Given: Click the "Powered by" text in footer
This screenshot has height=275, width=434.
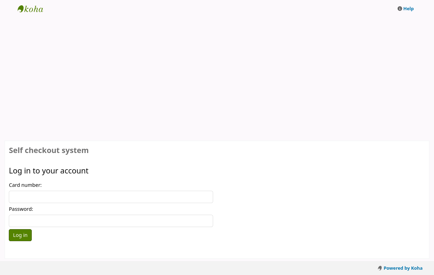Looking at the screenshot, I should [x=397, y=268].
